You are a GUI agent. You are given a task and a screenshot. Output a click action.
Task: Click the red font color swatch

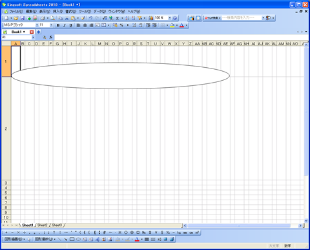click(x=181, y=25)
